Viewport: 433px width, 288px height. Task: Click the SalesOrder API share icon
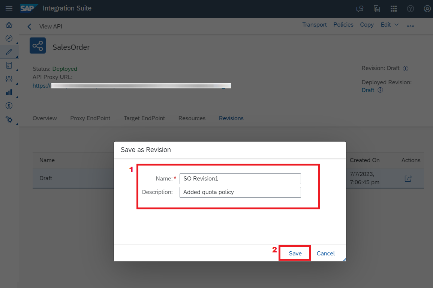tap(37, 46)
